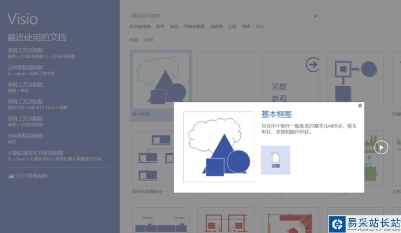The width and height of the screenshot is (401, 233).
Task: Select suggested search 软件
Action: click(160, 26)
